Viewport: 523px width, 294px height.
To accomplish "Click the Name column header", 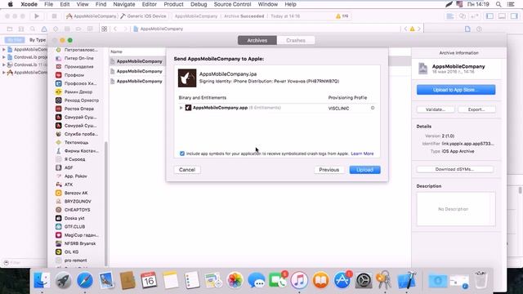I will (x=116, y=51).
